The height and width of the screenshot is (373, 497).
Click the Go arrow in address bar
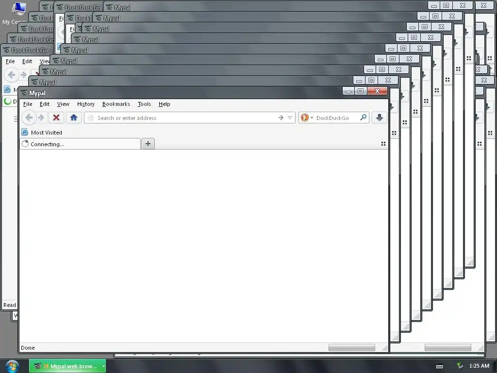tap(281, 118)
